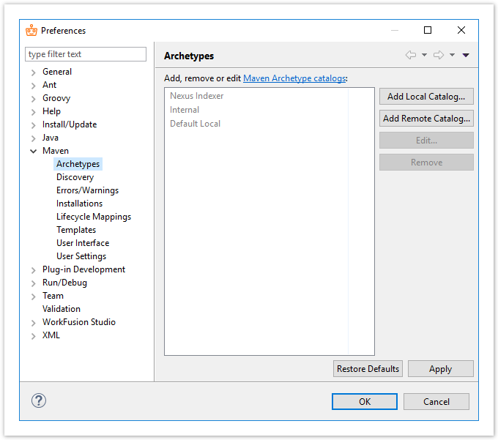Select Archetypes under Maven
498x440 pixels.
[78, 164]
